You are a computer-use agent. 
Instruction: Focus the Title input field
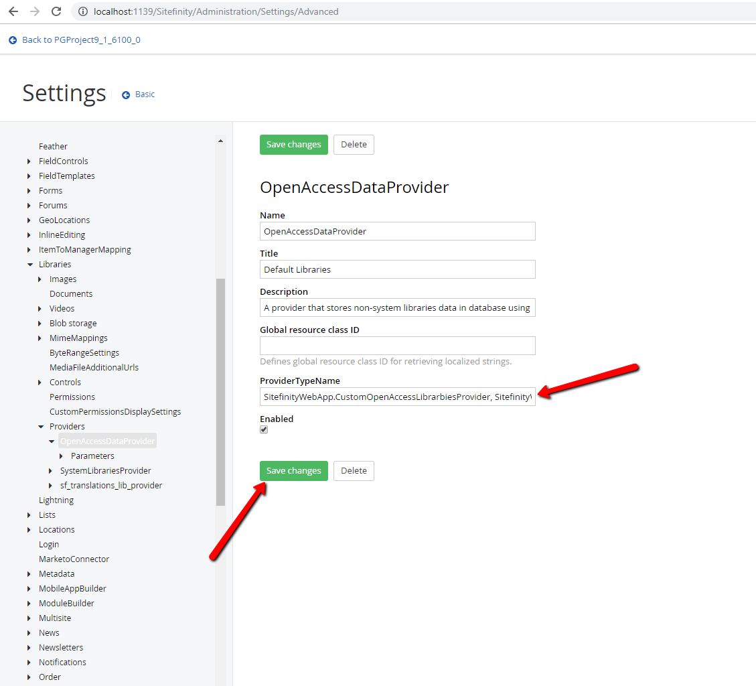[397, 269]
